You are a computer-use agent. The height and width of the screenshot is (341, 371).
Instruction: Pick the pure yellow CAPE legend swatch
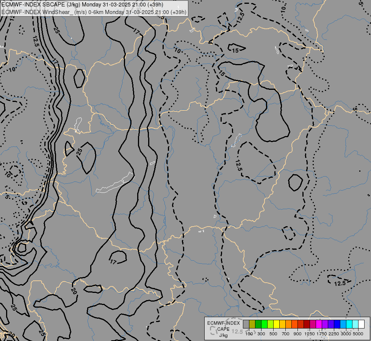click(x=276, y=324)
